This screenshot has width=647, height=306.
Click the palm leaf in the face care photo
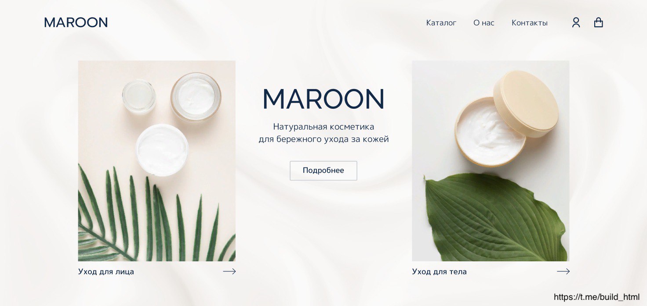point(149,215)
